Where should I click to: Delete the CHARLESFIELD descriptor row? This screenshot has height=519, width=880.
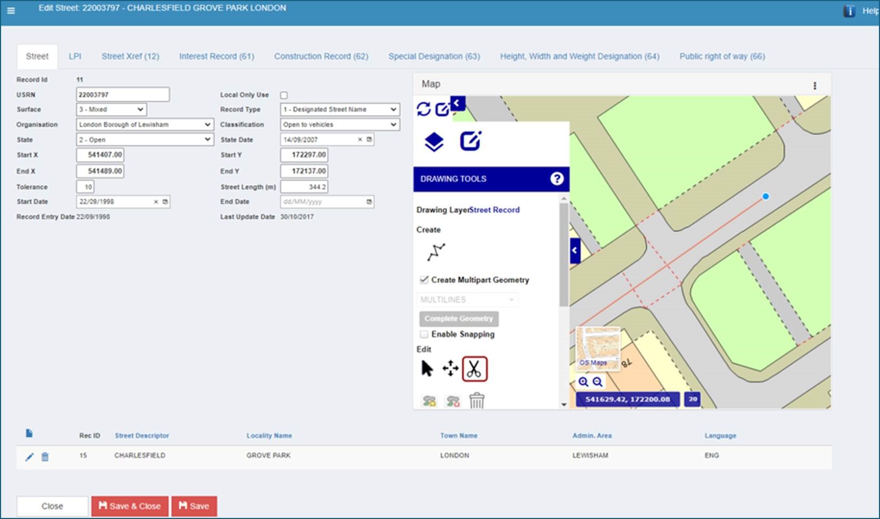pyautogui.click(x=45, y=457)
